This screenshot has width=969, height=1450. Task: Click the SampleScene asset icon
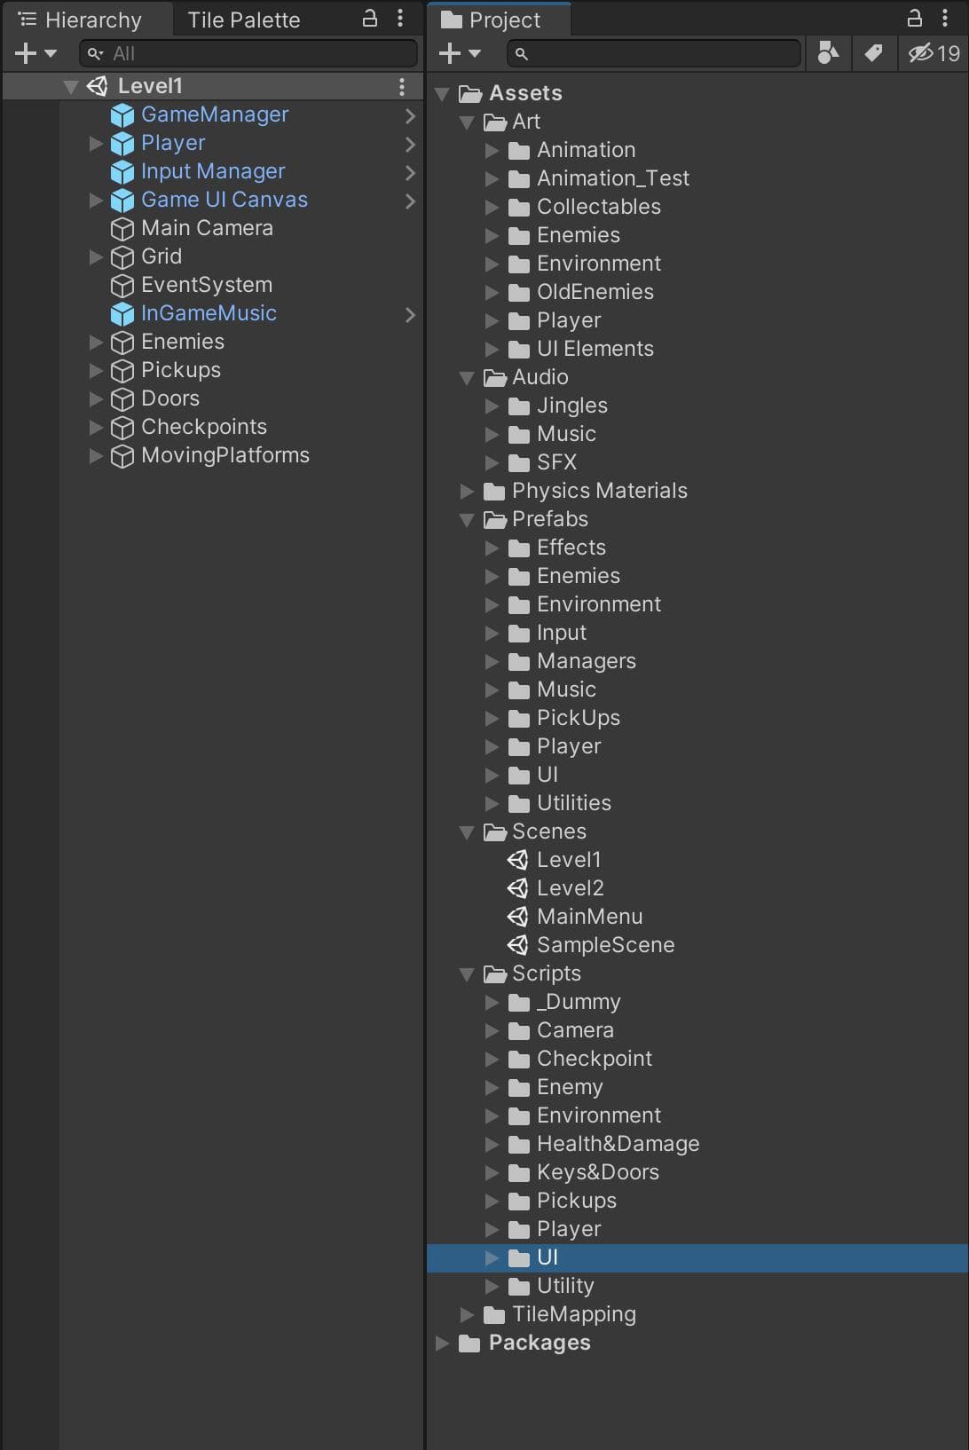[x=517, y=945]
